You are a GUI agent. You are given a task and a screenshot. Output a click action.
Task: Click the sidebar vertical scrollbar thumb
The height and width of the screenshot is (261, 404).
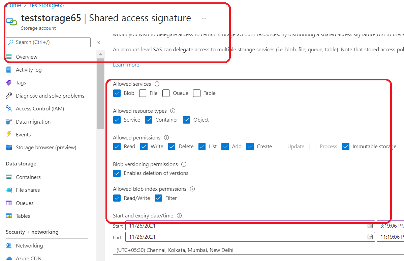click(100, 94)
